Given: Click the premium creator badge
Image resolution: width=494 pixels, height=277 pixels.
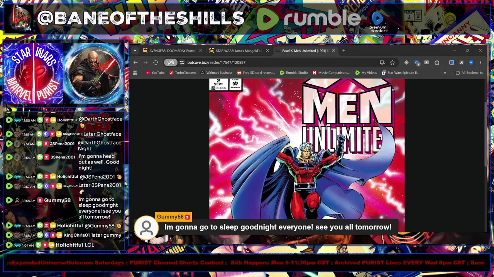Looking at the screenshot, I should [377, 22].
